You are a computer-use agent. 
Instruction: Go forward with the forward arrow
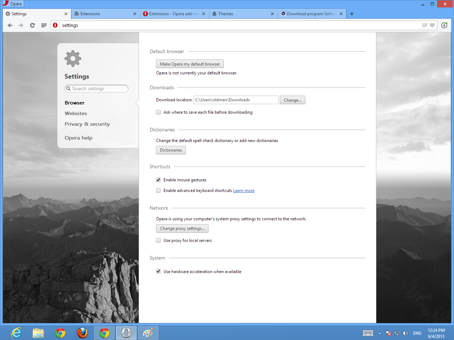21,25
